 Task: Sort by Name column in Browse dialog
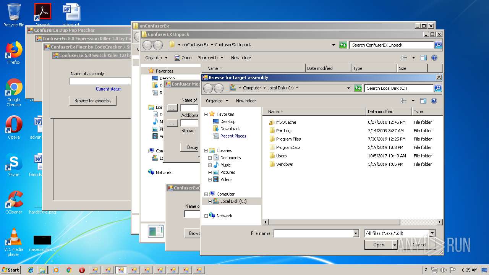(314, 112)
